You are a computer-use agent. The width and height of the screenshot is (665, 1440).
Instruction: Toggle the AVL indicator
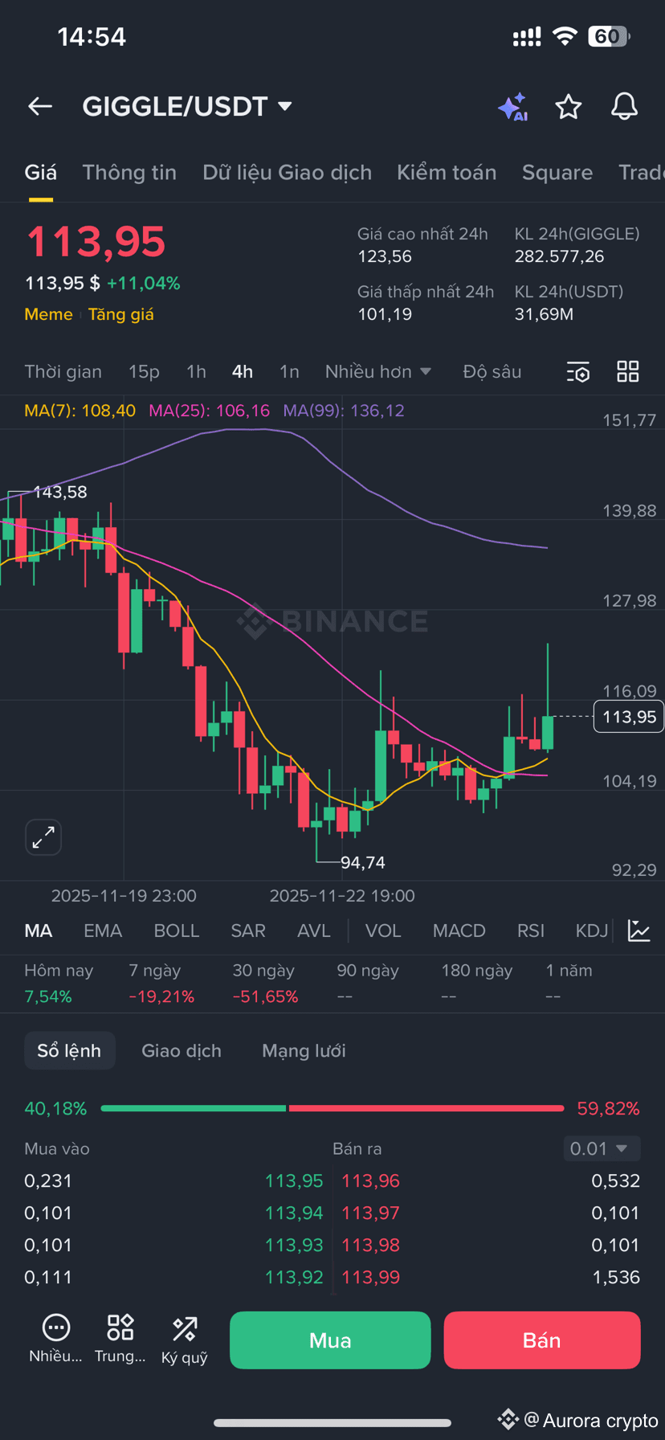pyautogui.click(x=314, y=931)
